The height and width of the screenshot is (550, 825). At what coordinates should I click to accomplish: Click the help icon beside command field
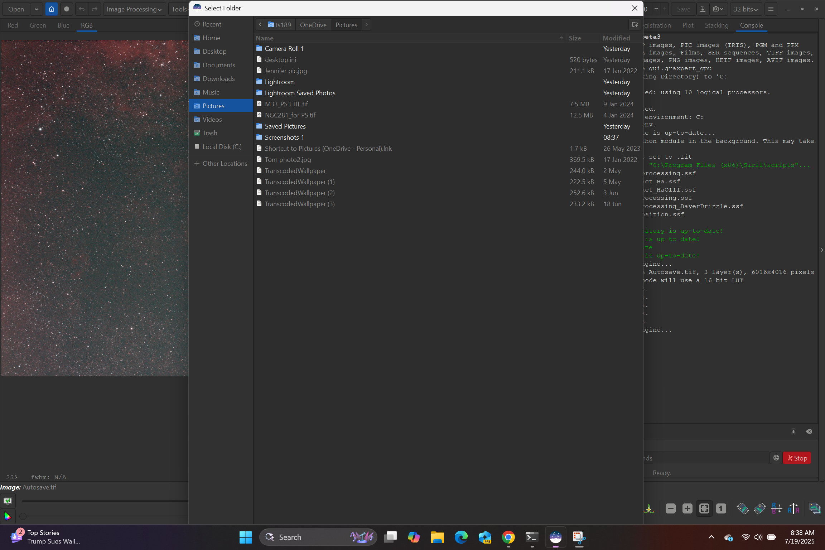[776, 458]
